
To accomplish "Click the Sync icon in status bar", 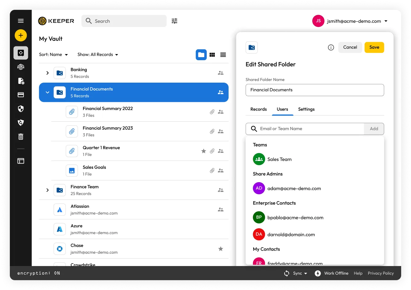I will click(287, 273).
